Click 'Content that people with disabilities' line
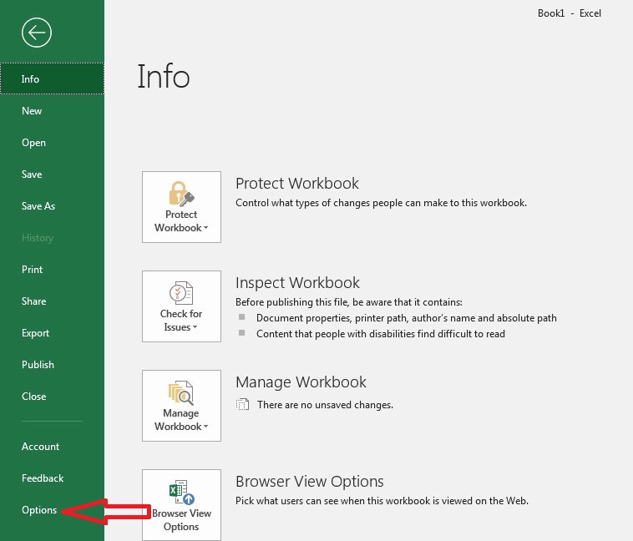Image resolution: width=633 pixels, height=541 pixels. coord(381,334)
